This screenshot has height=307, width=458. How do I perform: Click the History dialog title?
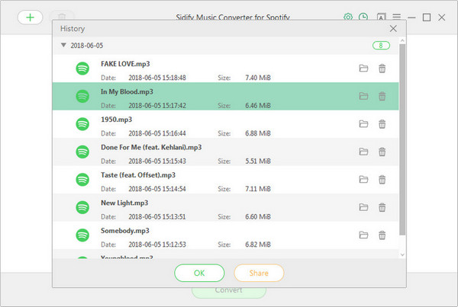point(73,29)
